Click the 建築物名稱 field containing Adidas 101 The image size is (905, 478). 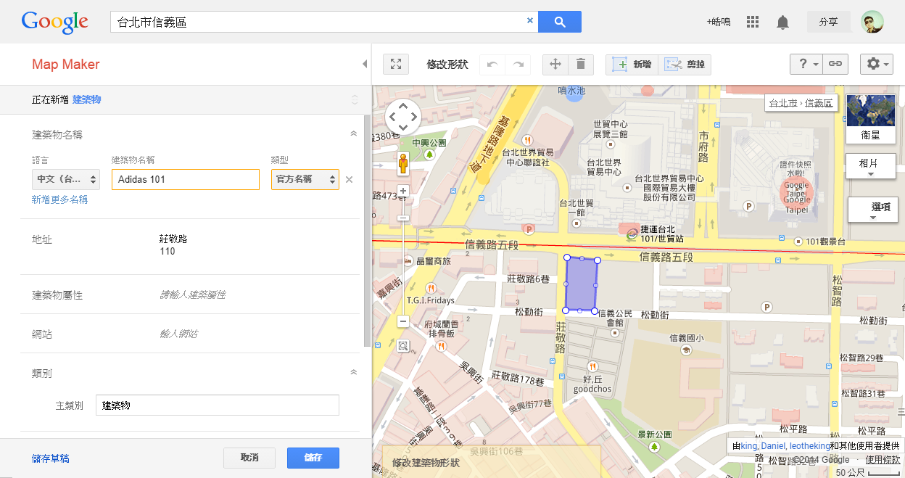pos(186,179)
